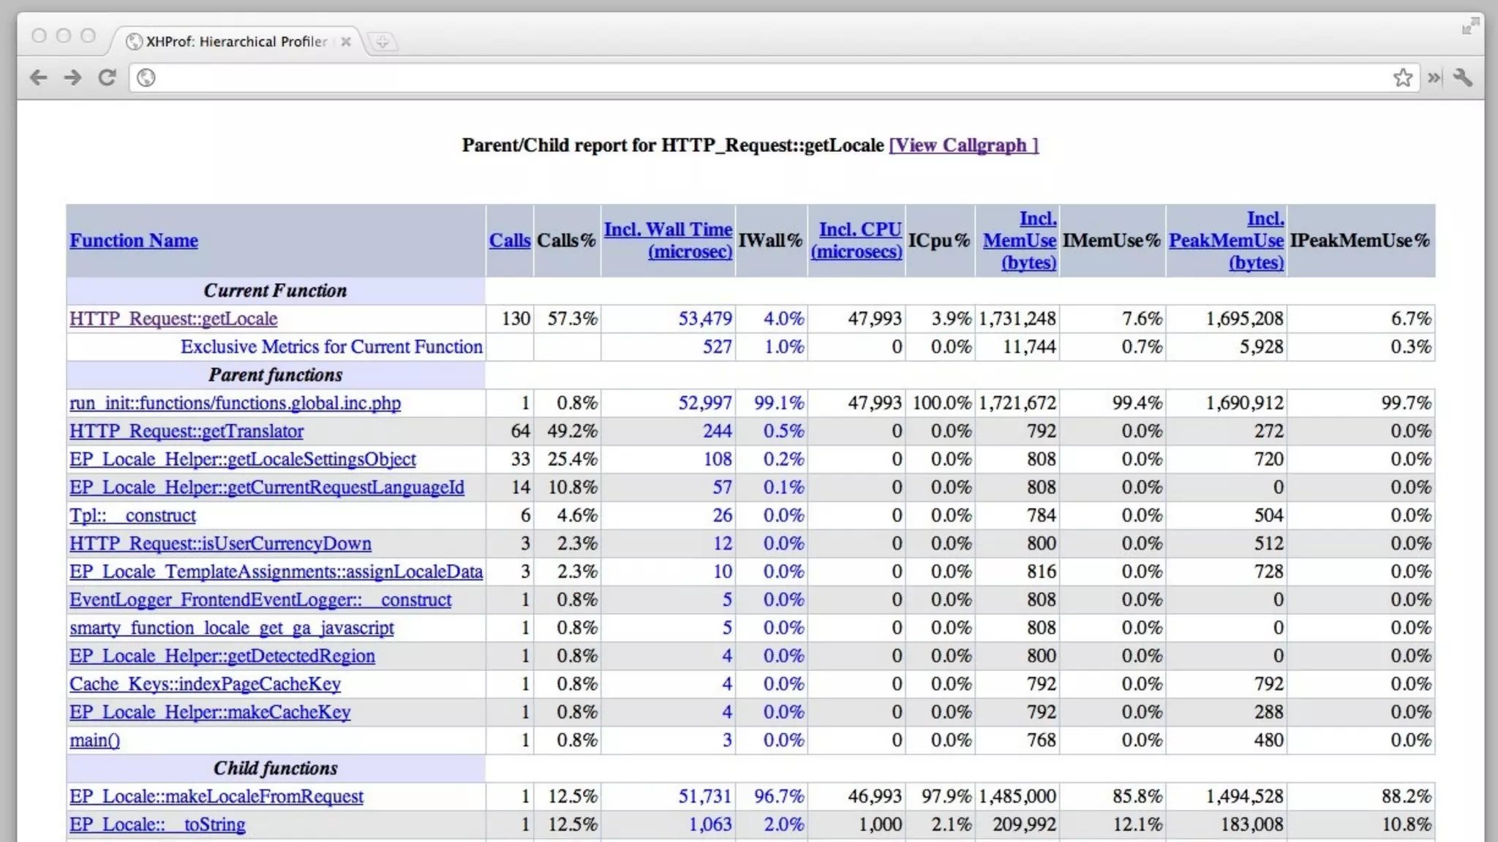1498x842 pixels.
Task: Sort by Incl. PeakMemUse (bytes) header
Action: (1227, 240)
